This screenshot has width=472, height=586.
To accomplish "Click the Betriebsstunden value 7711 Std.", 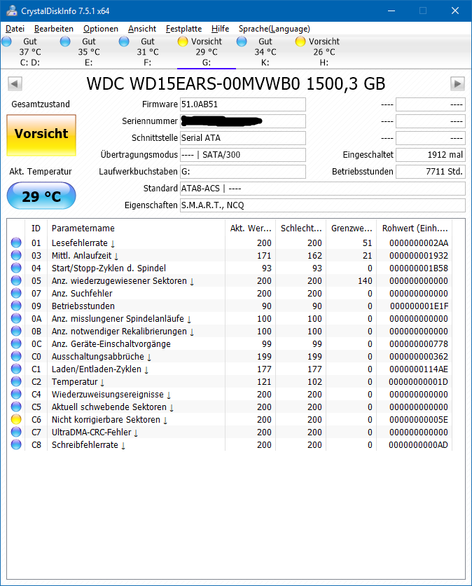I will 431,172.
